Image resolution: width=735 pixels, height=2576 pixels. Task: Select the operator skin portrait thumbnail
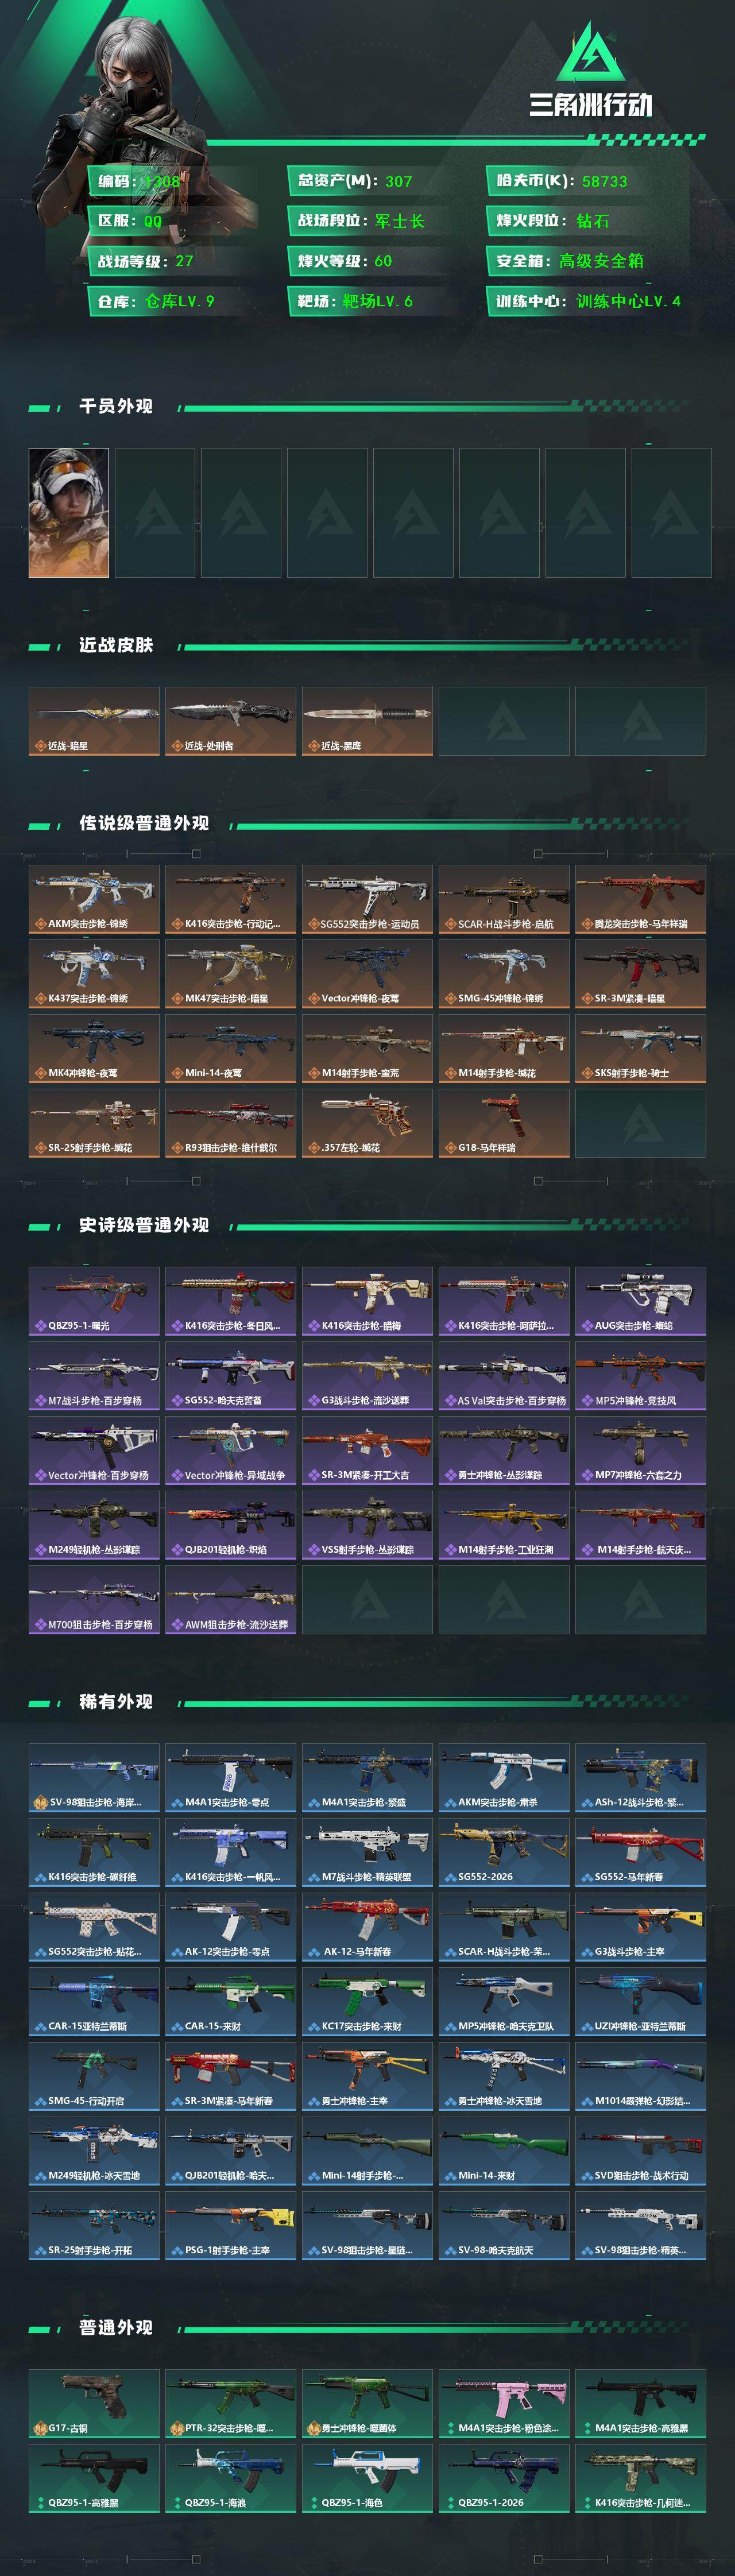(x=69, y=513)
